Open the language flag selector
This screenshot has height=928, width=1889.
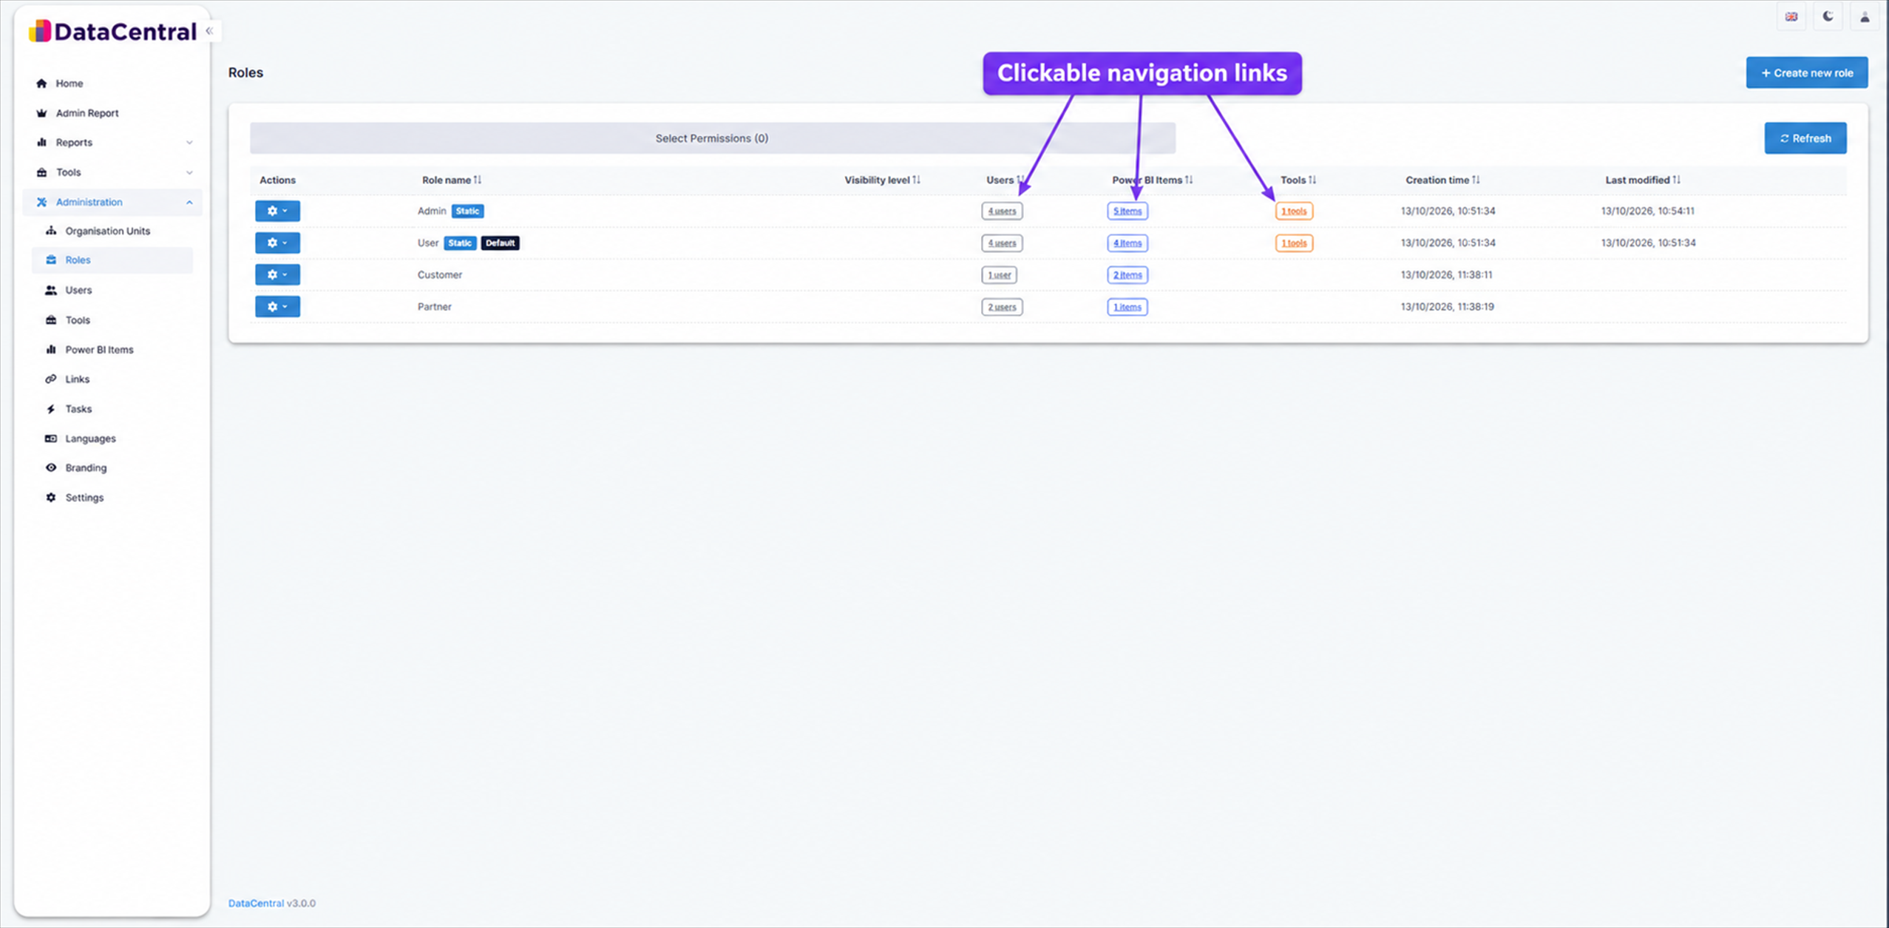click(1791, 17)
